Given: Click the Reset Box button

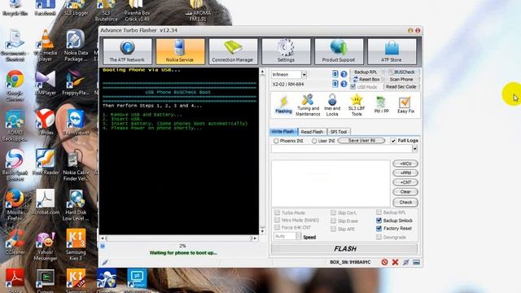Looking at the screenshot, I should click(366, 80).
